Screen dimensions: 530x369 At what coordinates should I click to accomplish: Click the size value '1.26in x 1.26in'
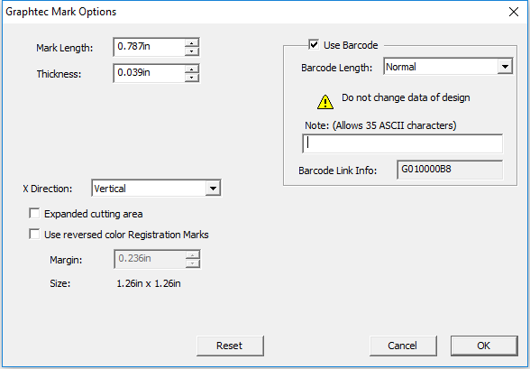tap(149, 283)
